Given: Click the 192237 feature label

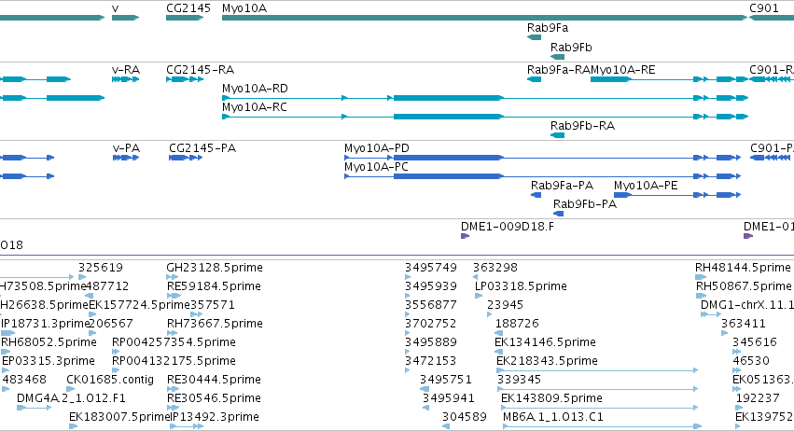Looking at the screenshot, I should (x=758, y=398).
